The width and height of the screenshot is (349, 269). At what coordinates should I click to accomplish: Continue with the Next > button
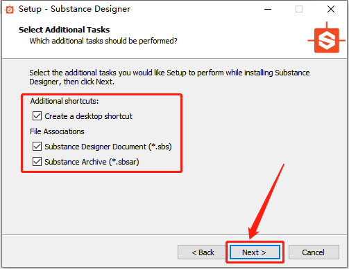255,252
